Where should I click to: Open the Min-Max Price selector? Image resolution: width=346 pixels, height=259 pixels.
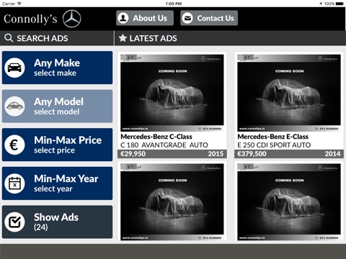point(57,145)
